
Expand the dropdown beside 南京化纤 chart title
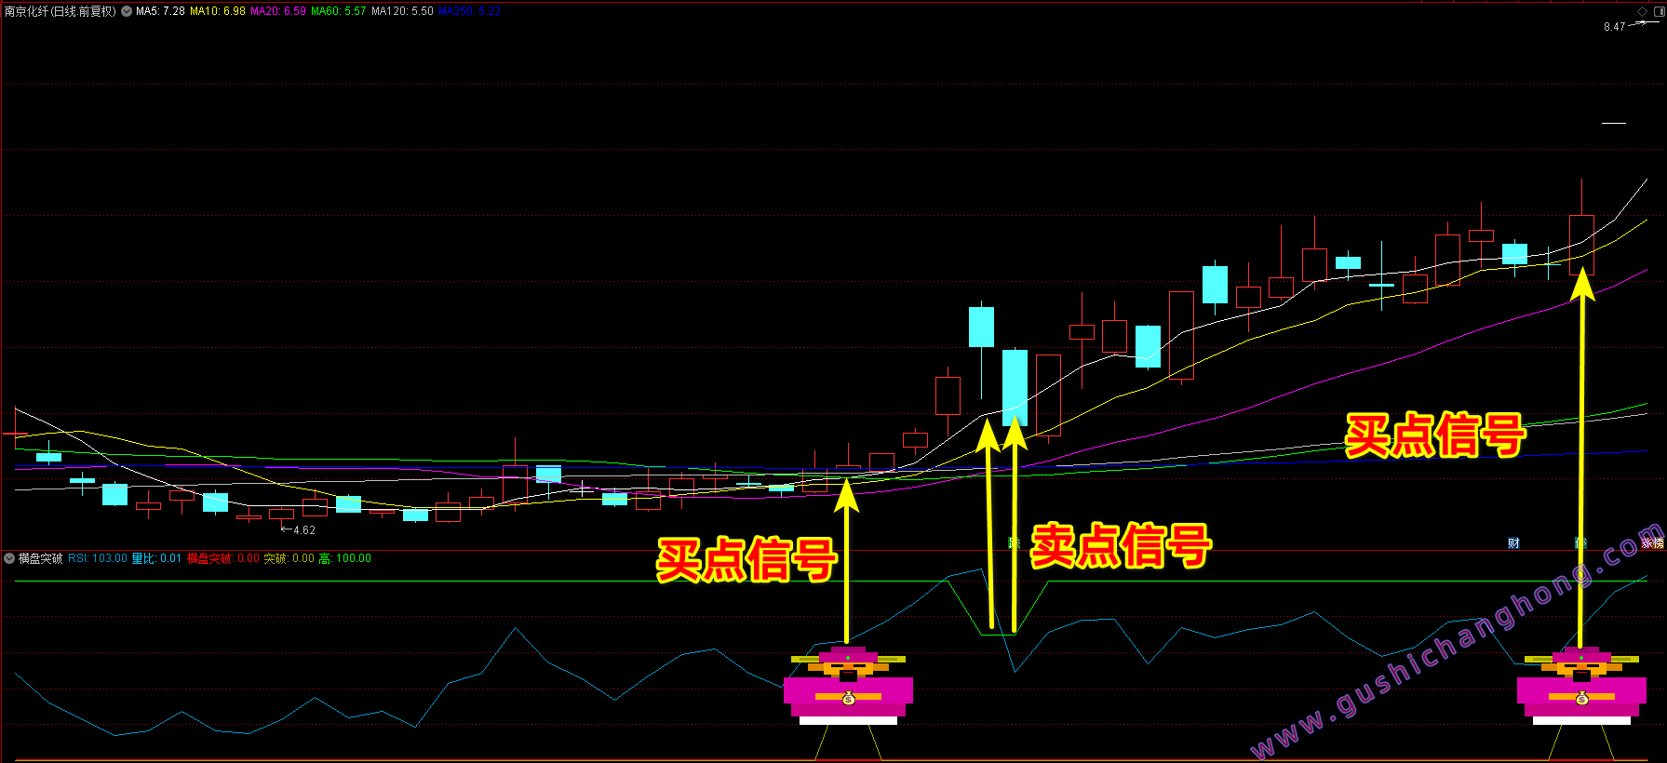(x=127, y=11)
